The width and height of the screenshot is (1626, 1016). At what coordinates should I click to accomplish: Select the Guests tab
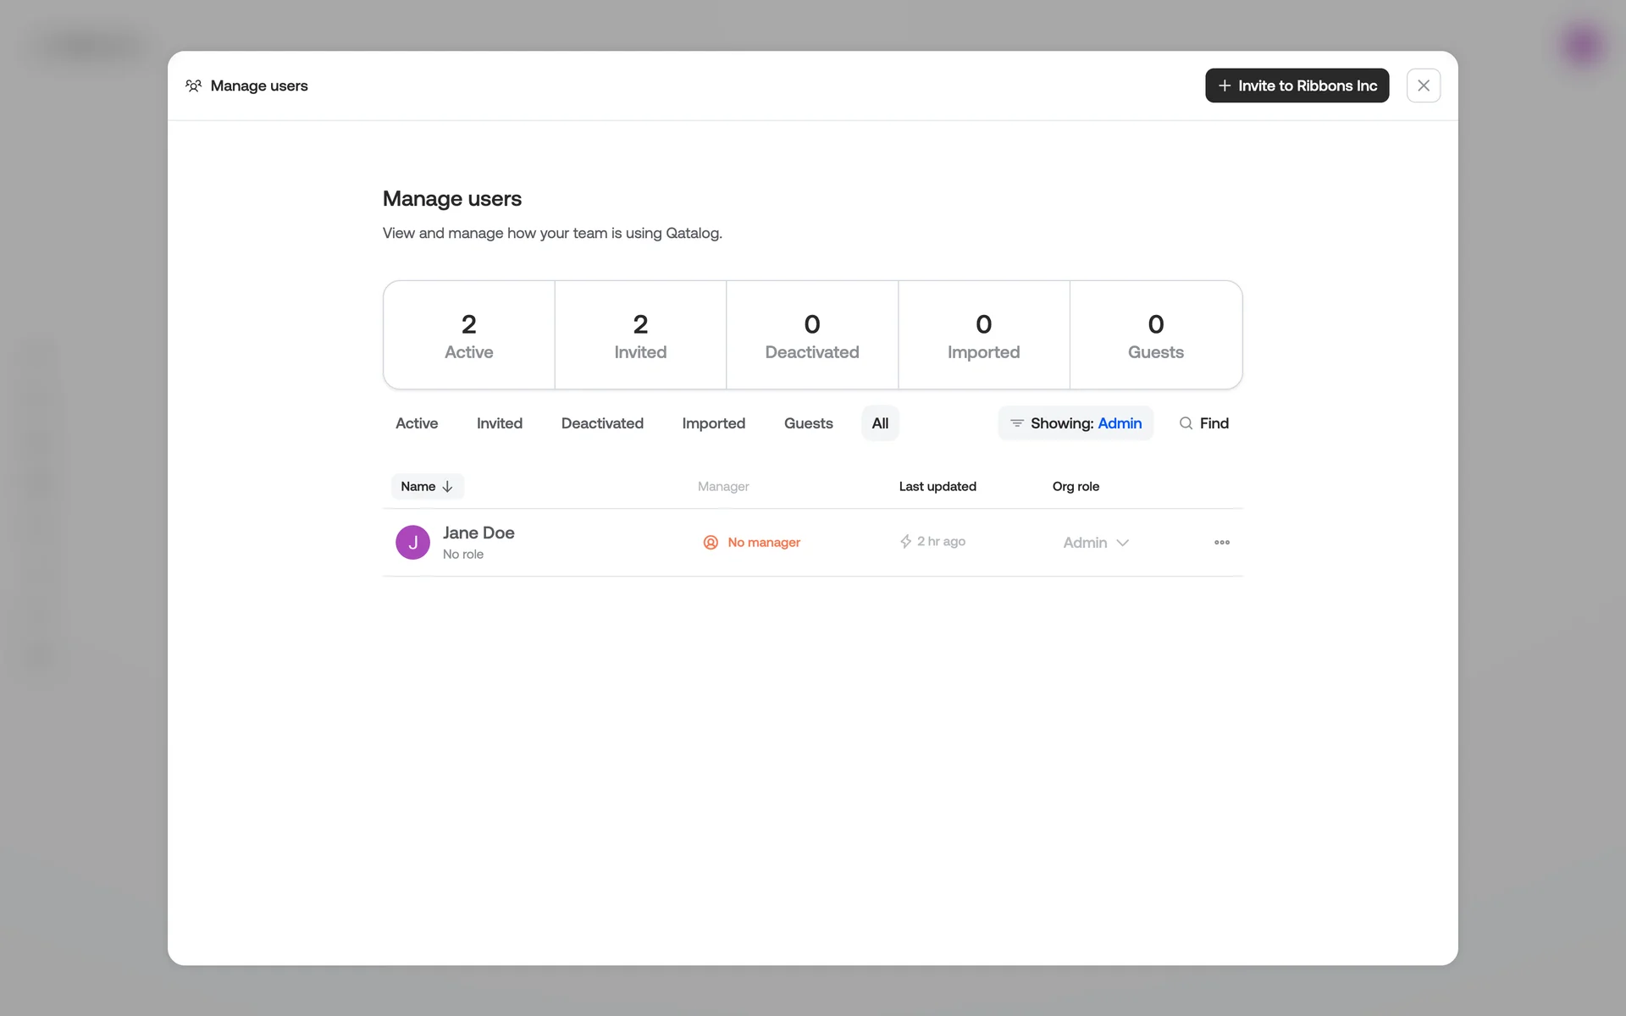(808, 423)
